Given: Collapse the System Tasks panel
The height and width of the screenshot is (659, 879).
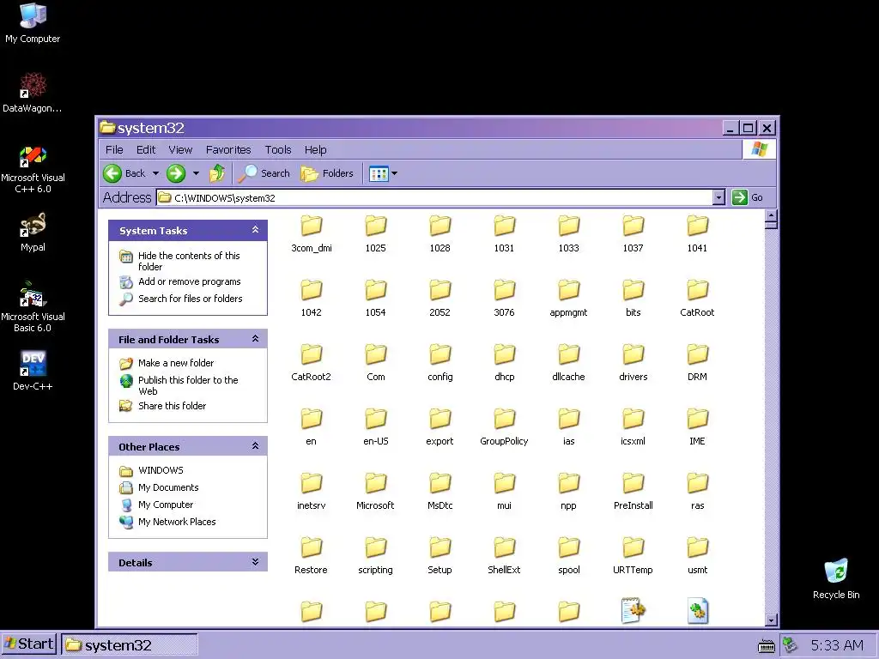Looking at the screenshot, I should pos(255,230).
